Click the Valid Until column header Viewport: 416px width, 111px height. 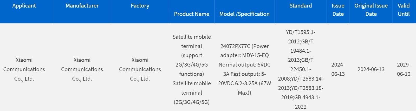pos(404,10)
